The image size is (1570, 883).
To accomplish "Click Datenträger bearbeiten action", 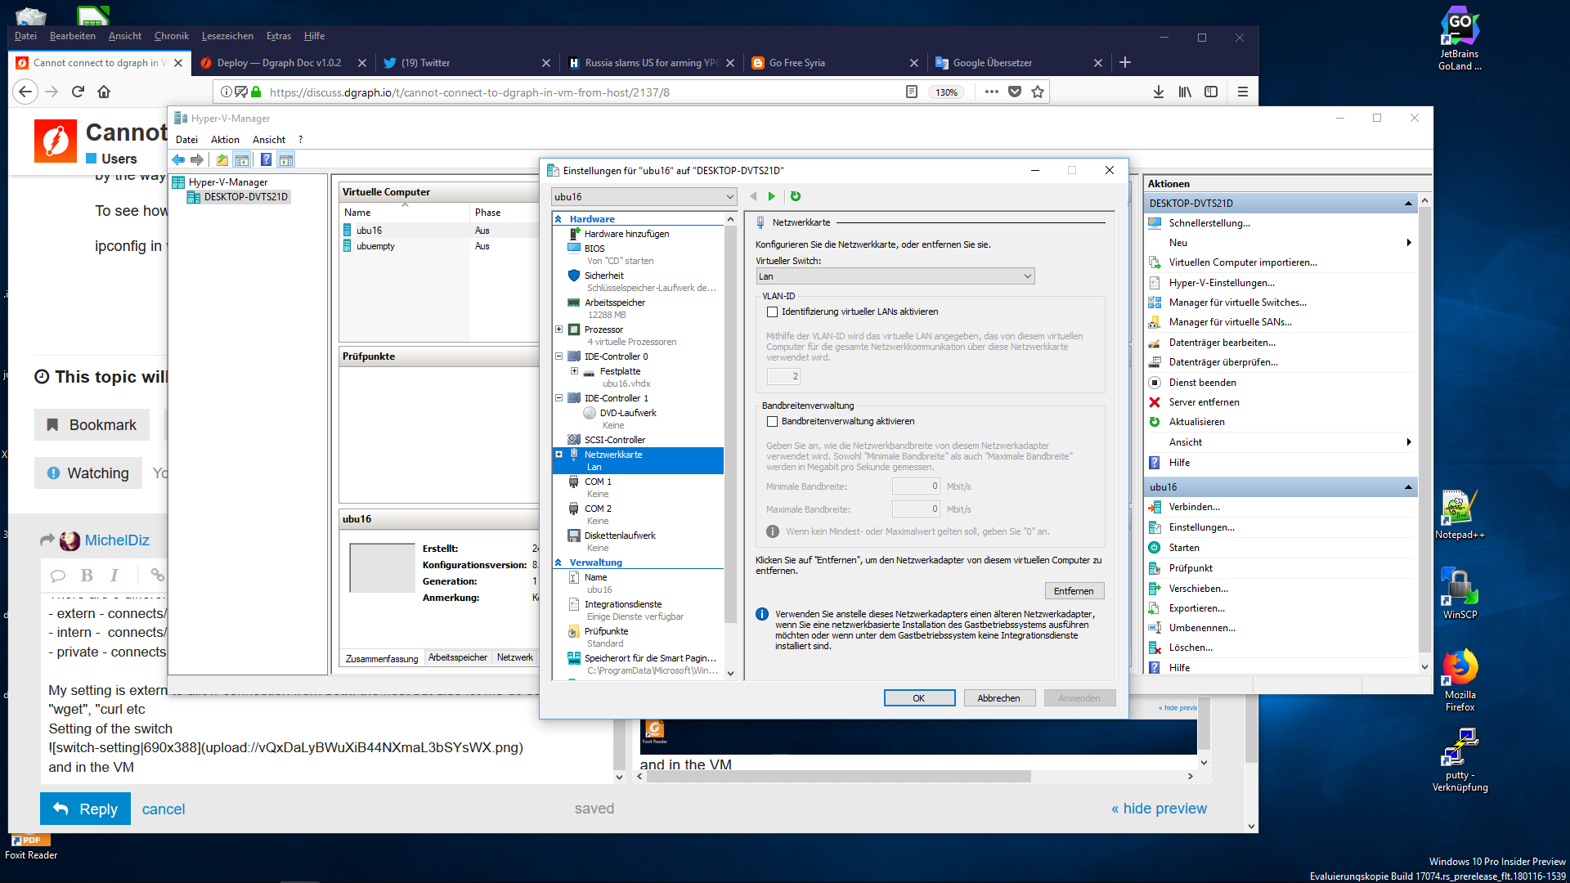I will tap(1222, 343).
